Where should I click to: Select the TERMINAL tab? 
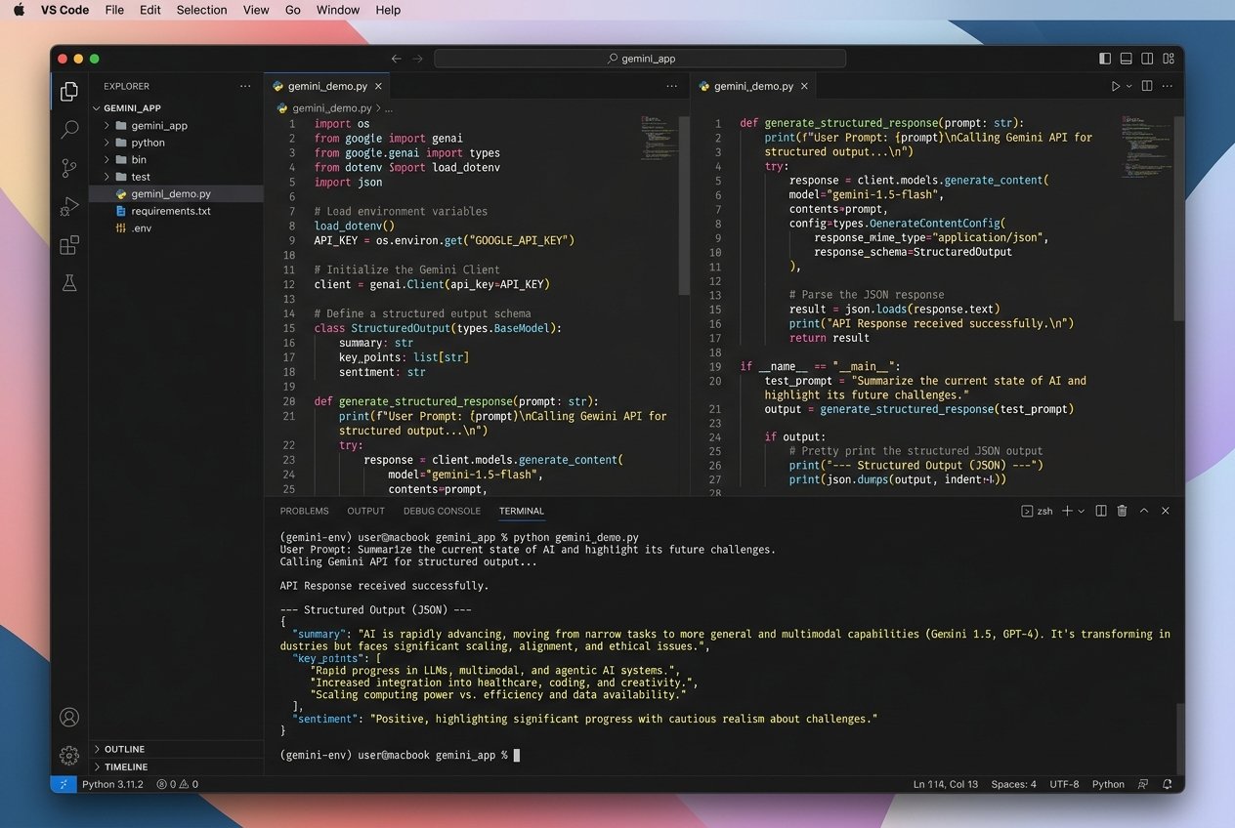pos(522,511)
